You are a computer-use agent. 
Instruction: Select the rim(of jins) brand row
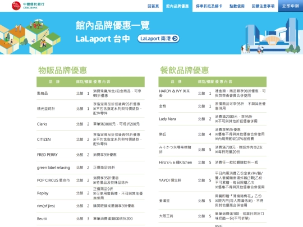[90, 206]
